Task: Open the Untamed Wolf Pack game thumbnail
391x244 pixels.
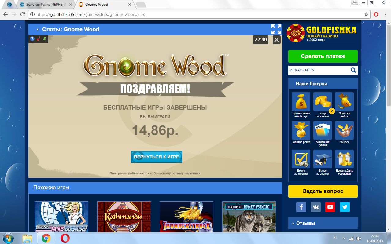Action: coord(249,217)
